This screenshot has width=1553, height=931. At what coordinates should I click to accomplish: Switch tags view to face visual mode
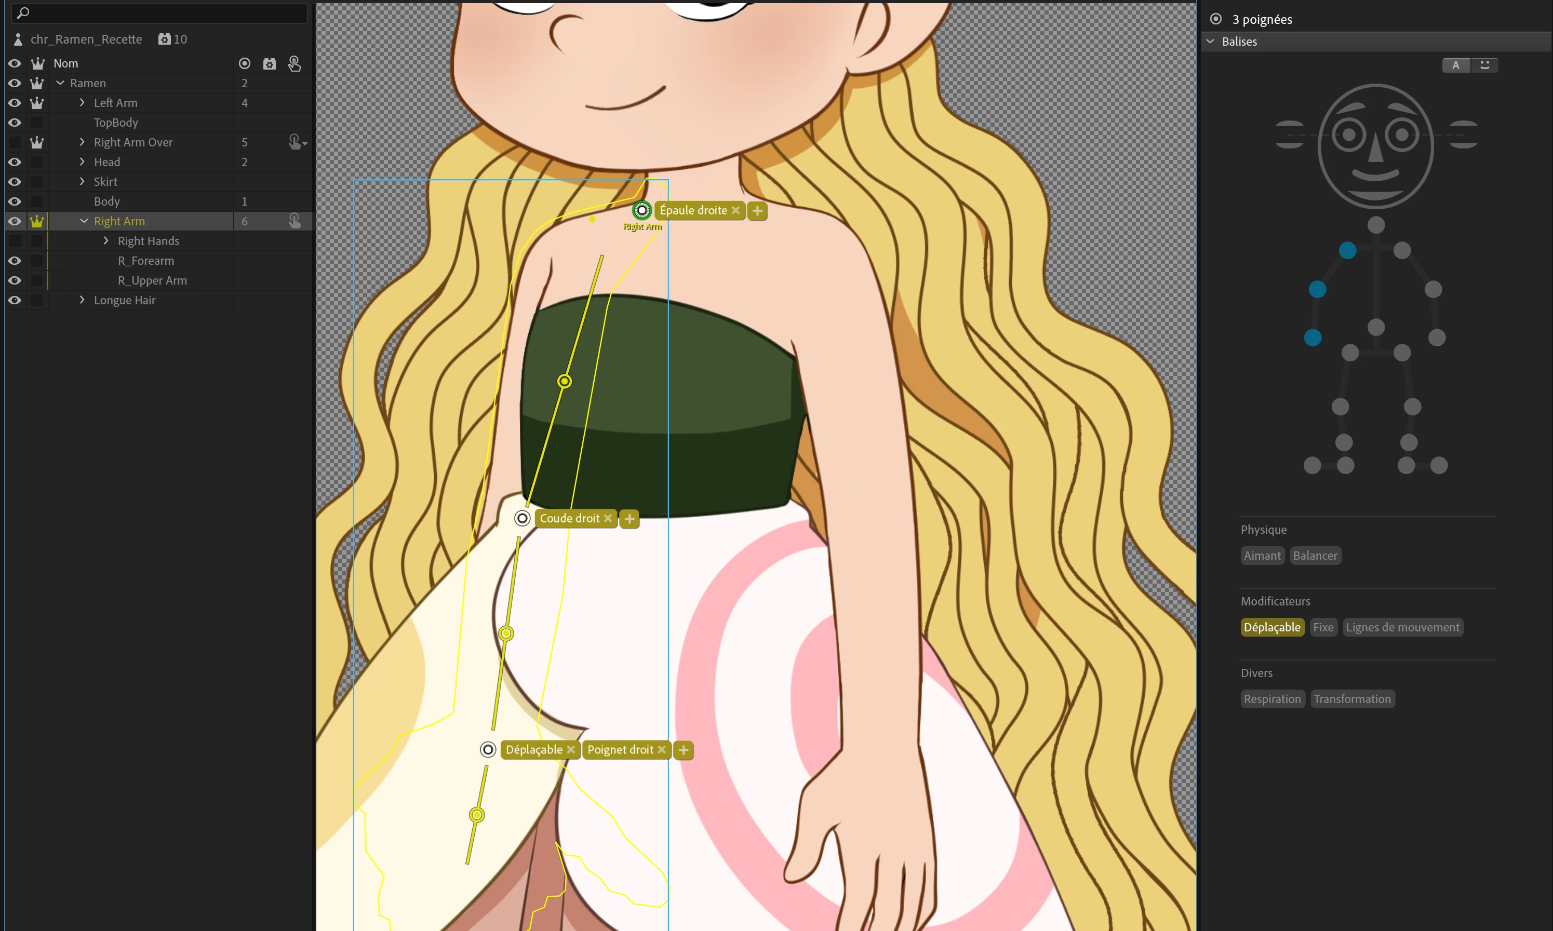(1484, 65)
